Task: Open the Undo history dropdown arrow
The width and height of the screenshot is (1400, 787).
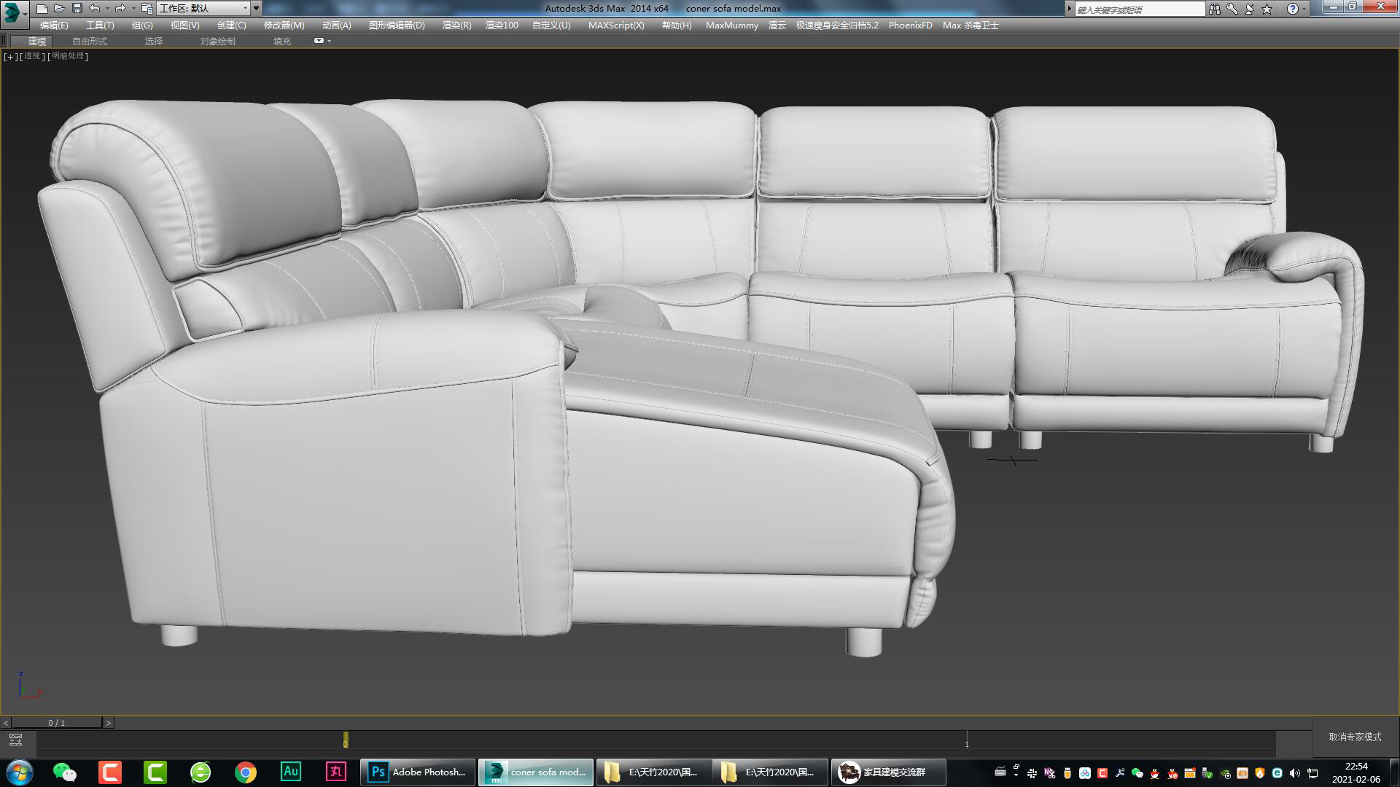Action: coord(106,7)
